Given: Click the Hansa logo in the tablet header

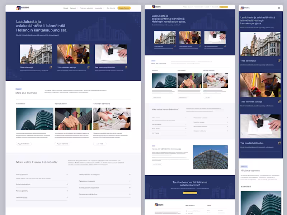Looking at the screenshot, I should pos(156,7).
